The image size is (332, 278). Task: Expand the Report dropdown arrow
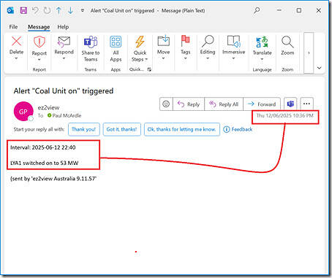pyautogui.click(x=39, y=59)
